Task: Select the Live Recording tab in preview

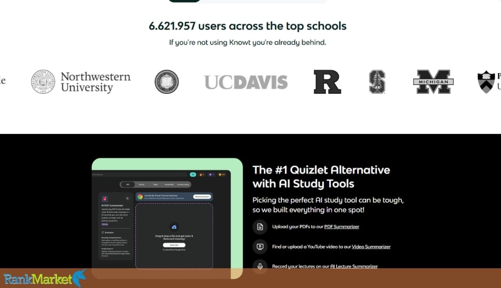Action: coord(183,185)
